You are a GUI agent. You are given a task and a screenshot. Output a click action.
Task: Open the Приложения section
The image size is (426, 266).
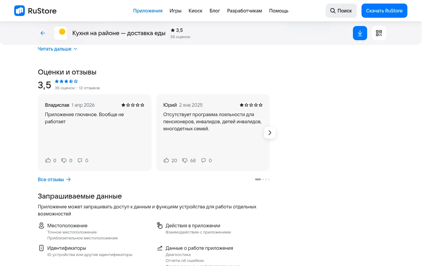[x=148, y=11]
